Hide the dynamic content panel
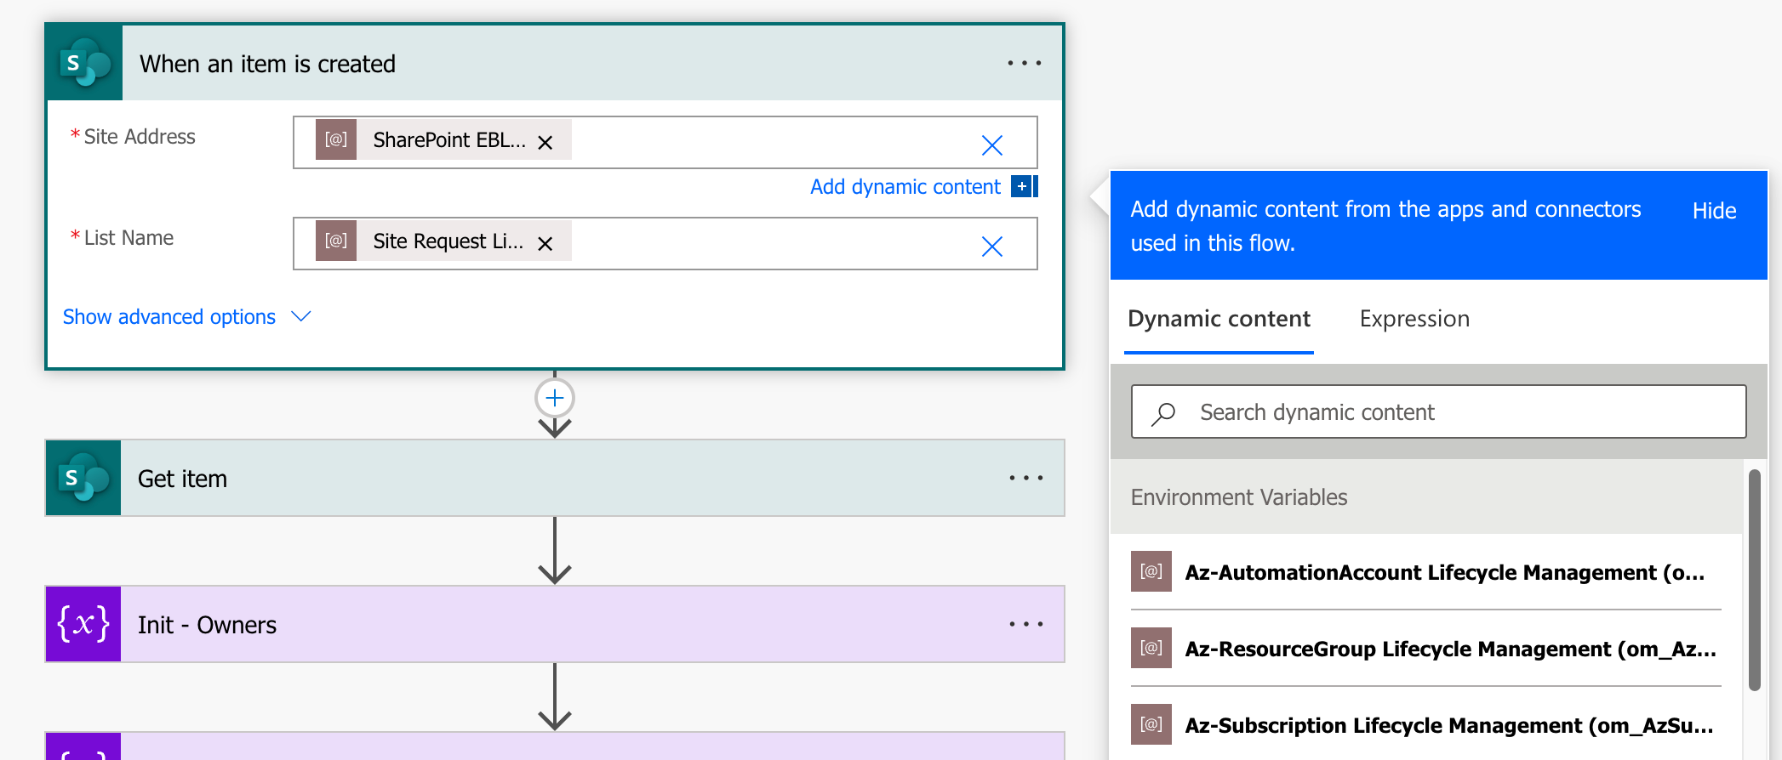Viewport: 1782px width, 760px height. [1713, 211]
